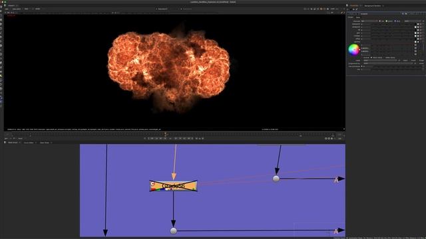Close the Background Renders tab
Screen dimensions: 426x239
coord(383,5)
